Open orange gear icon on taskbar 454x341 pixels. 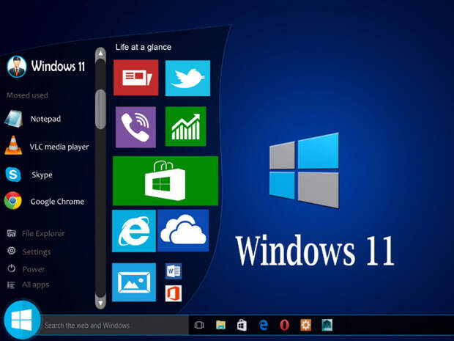(x=305, y=325)
